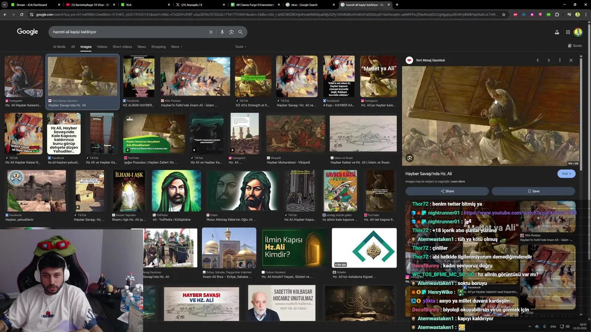Switch to the Shopping tab
591x332 pixels.
coord(158,47)
